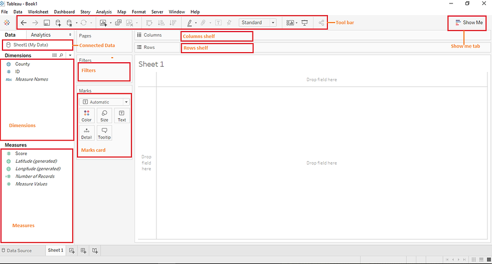This screenshot has width=492, height=264.
Task: Click the Redo forward arrow
Action: click(x=35, y=23)
